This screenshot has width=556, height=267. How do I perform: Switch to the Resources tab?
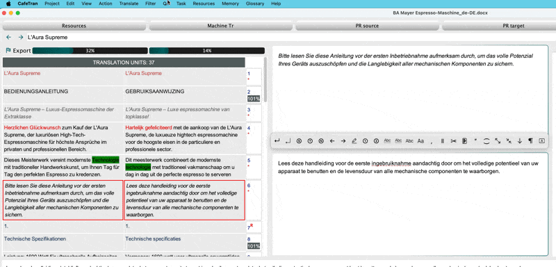pos(74,26)
